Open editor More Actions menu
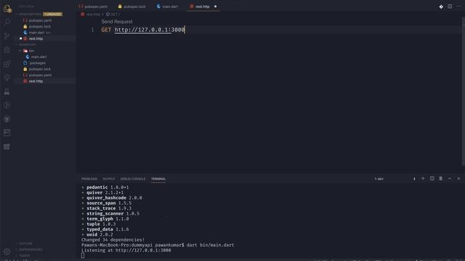 (458, 7)
